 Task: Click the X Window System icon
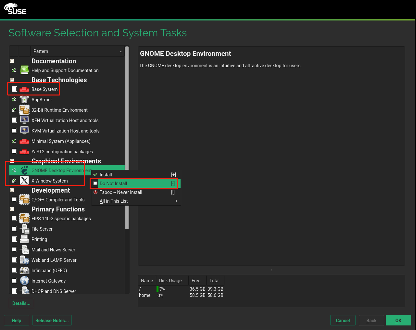(24, 181)
